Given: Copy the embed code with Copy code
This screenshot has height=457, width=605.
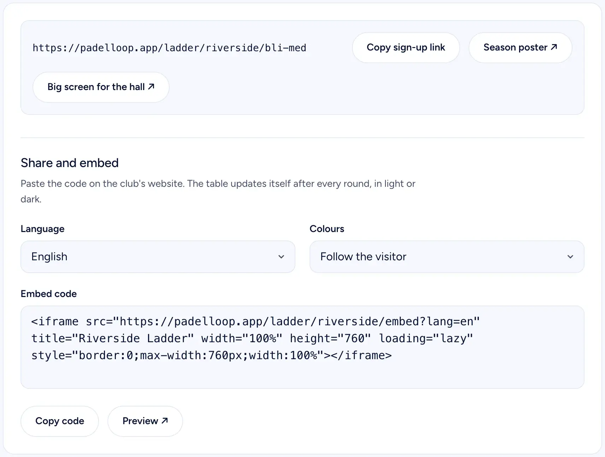Looking at the screenshot, I should pyautogui.click(x=60, y=421).
